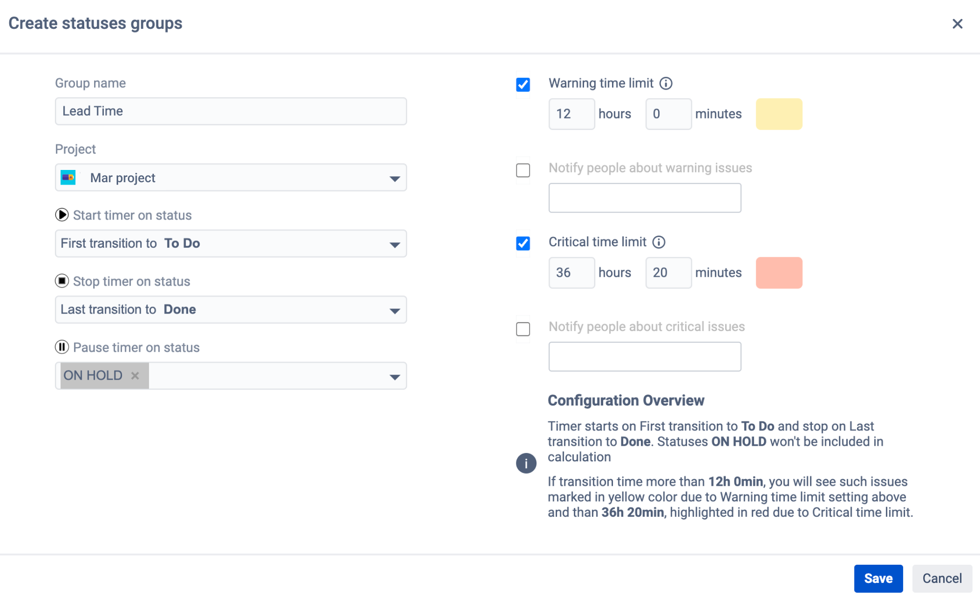Open the Project dropdown
The height and width of the screenshot is (599, 980).
[395, 177]
